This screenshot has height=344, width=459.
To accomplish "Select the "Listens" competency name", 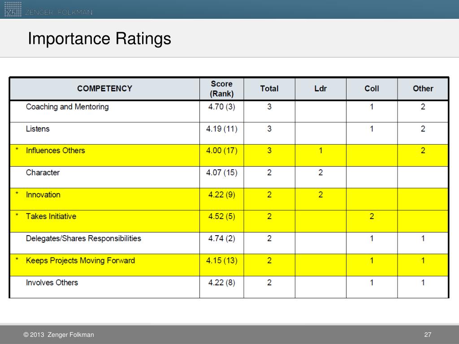I will point(38,129).
